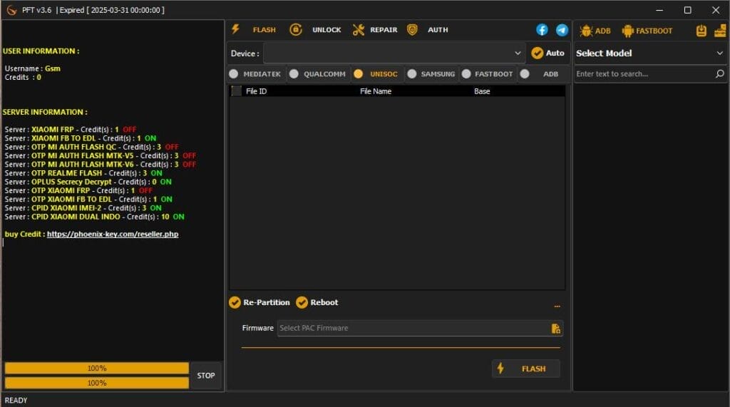Screen dimensions: 730x407
Task: Select the SAMSUNG radio option
Action: 431,73
